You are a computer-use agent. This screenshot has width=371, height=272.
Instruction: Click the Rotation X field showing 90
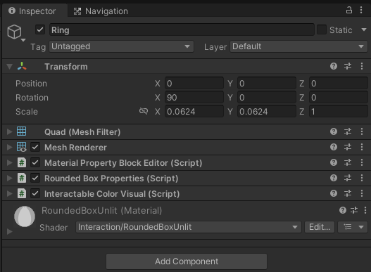(194, 98)
